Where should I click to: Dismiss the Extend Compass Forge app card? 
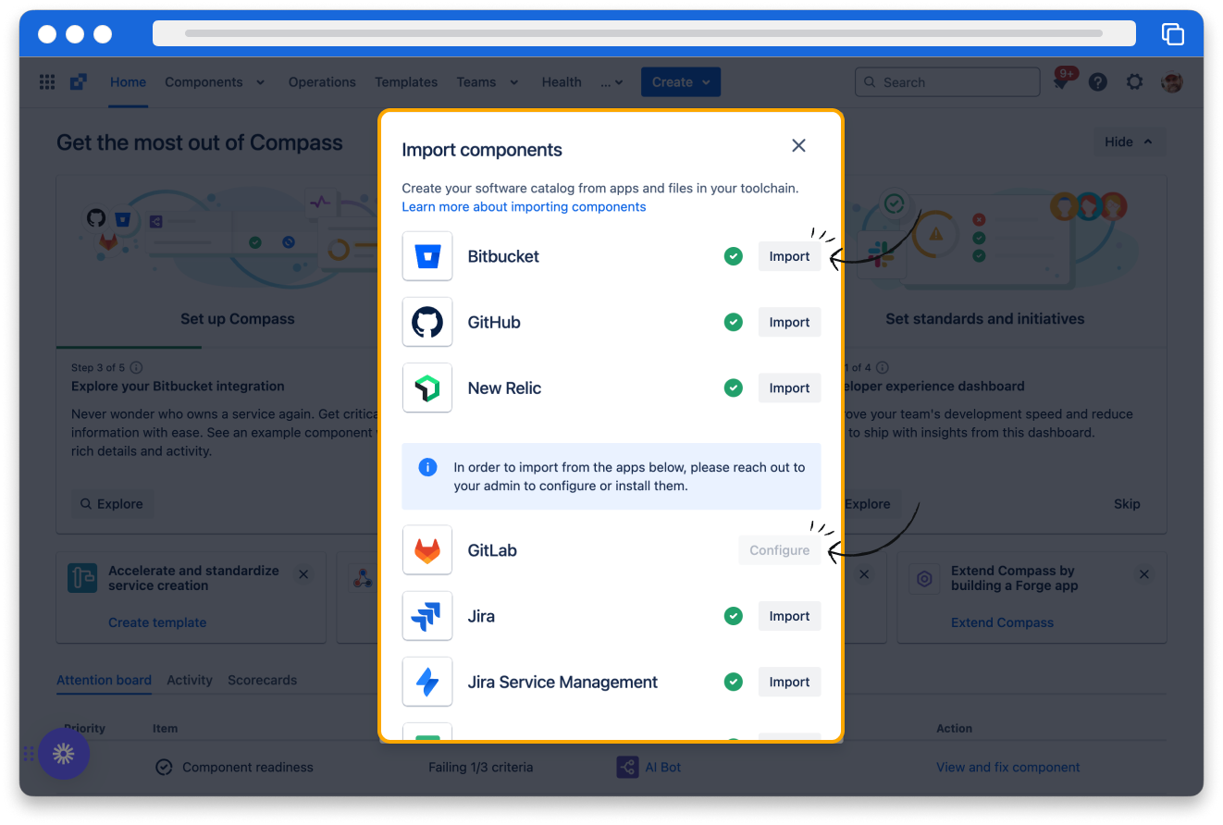pyautogui.click(x=1144, y=574)
